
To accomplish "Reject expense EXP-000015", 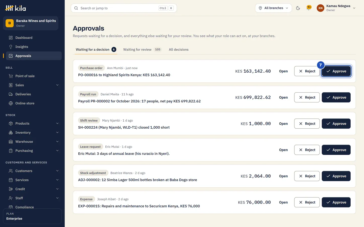I will pyautogui.click(x=307, y=202).
